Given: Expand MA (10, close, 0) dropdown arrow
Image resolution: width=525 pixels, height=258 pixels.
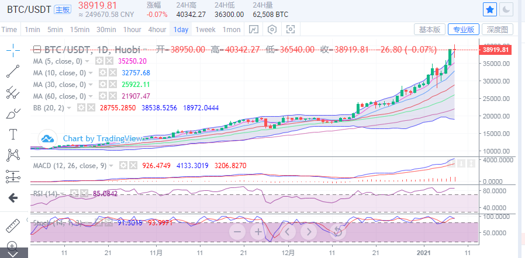Looking at the screenshot, I should 91,73.
